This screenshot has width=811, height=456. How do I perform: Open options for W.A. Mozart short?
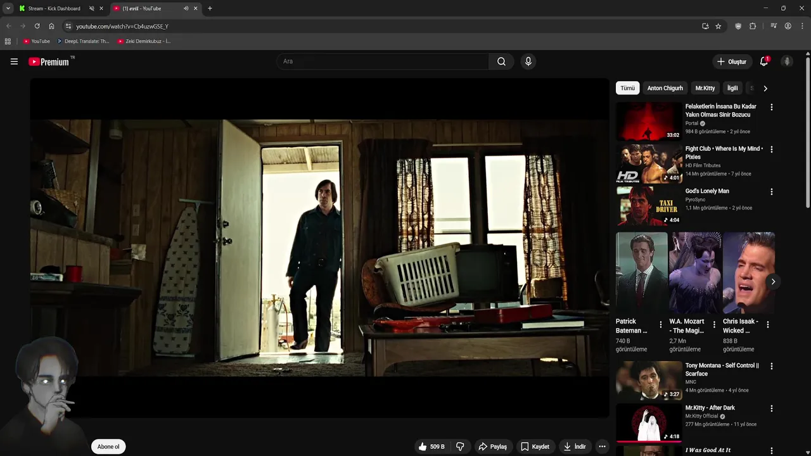click(714, 325)
